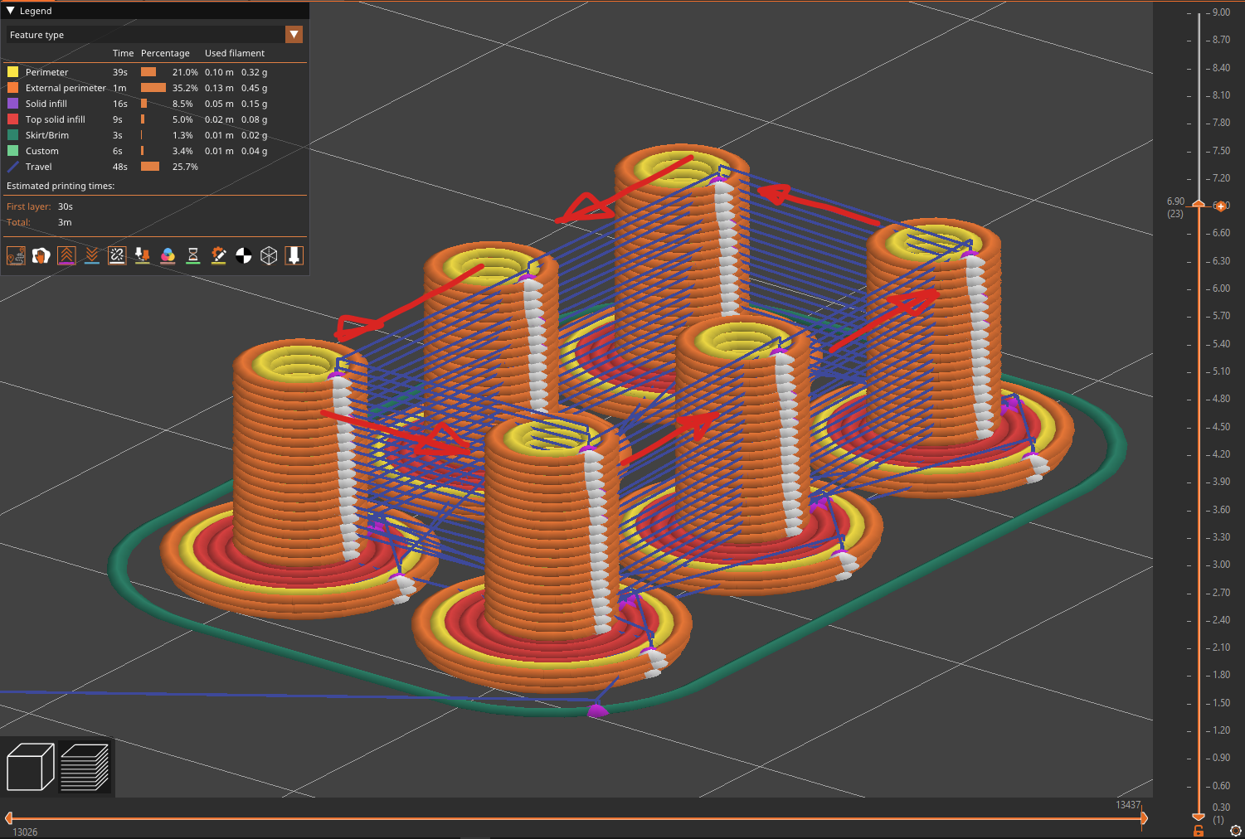Viewport: 1245px width, 839px height.
Task: Click horizontal slider right thumb at 13437
Action: click(x=1144, y=818)
